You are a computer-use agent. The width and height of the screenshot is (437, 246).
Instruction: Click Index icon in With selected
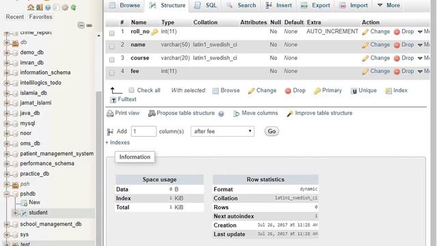coord(389,91)
